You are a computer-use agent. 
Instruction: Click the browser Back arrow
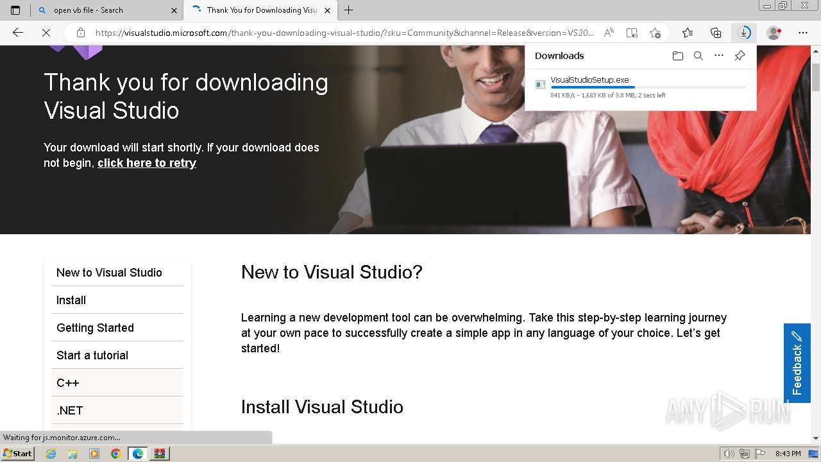(x=18, y=33)
